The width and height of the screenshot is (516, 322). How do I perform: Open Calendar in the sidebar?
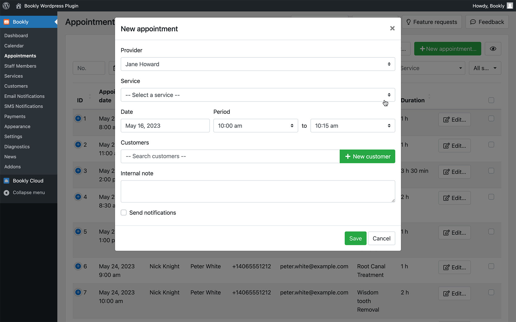pos(14,46)
